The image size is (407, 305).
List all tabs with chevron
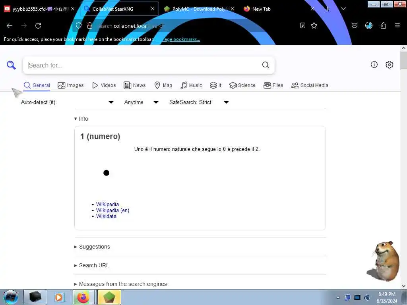(343, 9)
